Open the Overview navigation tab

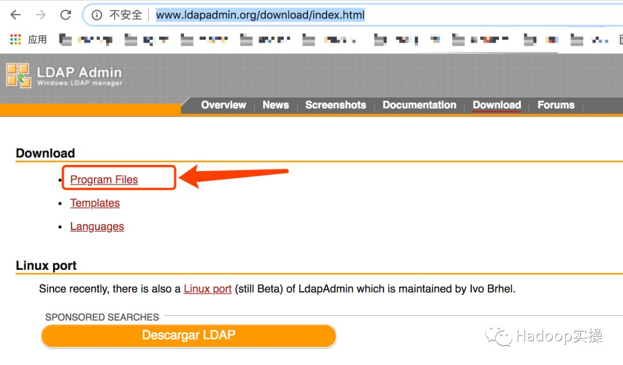pyautogui.click(x=223, y=105)
